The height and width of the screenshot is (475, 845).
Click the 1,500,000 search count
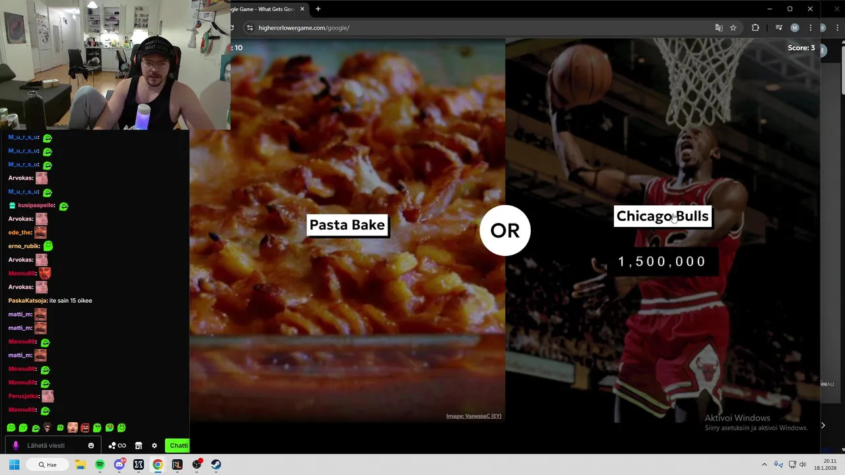(x=662, y=262)
